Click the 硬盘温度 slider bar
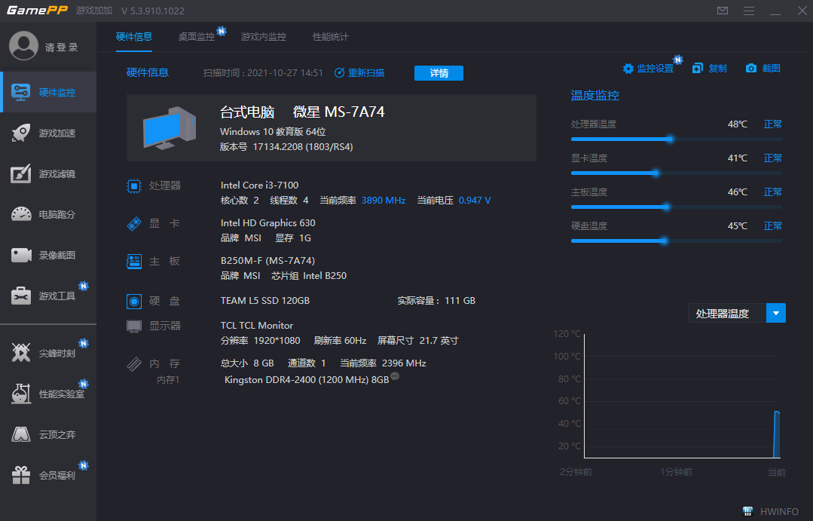The width and height of the screenshot is (813, 521). (676, 241)
